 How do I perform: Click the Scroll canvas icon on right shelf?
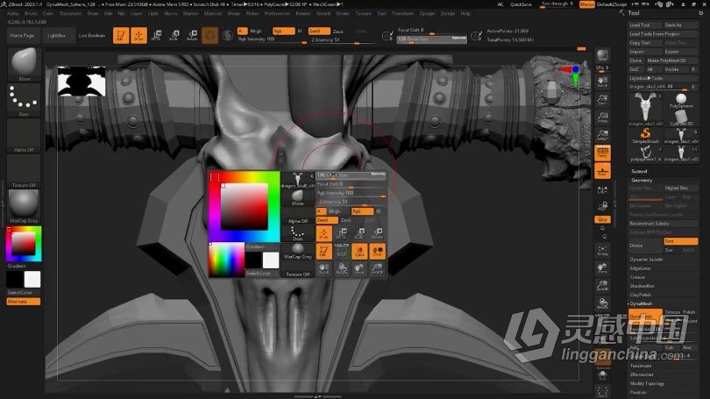point(602,82)
